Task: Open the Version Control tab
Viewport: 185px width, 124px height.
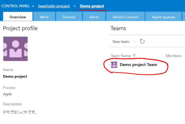Action: 126,16
